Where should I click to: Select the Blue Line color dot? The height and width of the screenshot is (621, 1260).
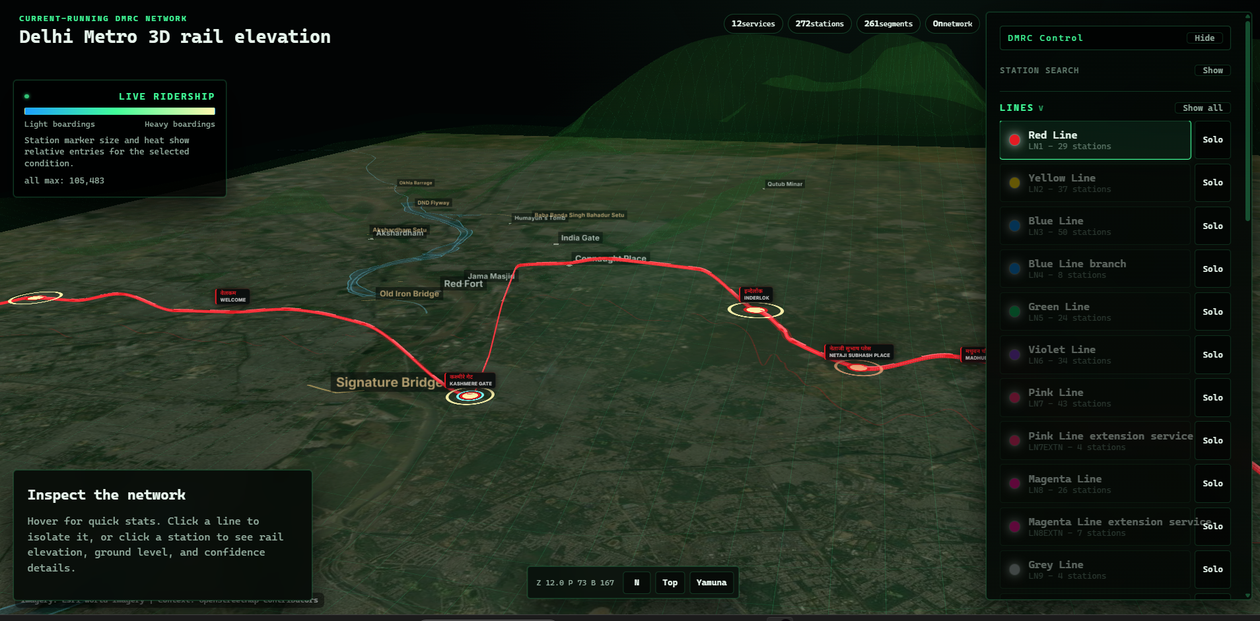pos(1014,226)
